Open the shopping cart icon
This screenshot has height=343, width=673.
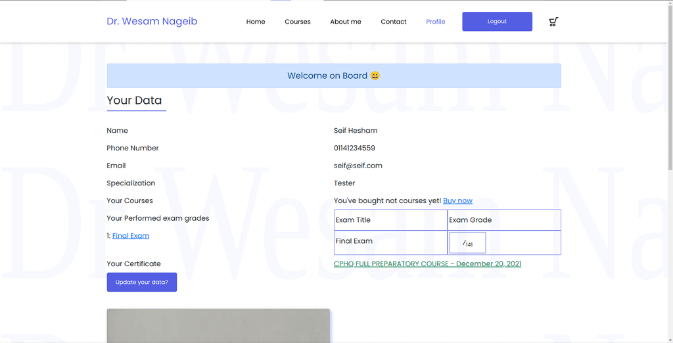(553, 22)
